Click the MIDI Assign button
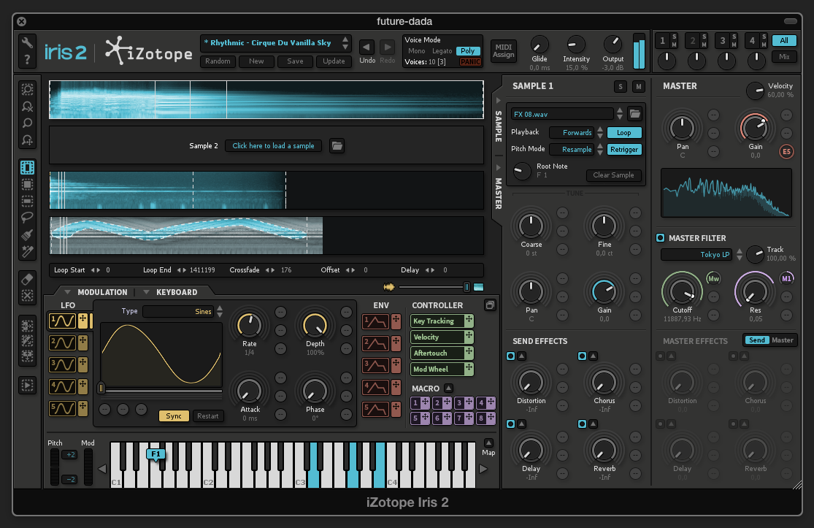 (x=503, y=51)
